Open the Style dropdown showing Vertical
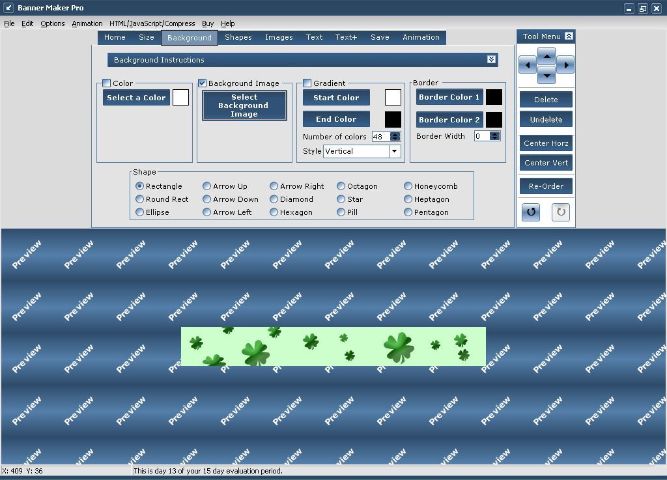Image resolution: width=667 pixels, height=480 pixels. pyautogui.click(x=394, y=151)
